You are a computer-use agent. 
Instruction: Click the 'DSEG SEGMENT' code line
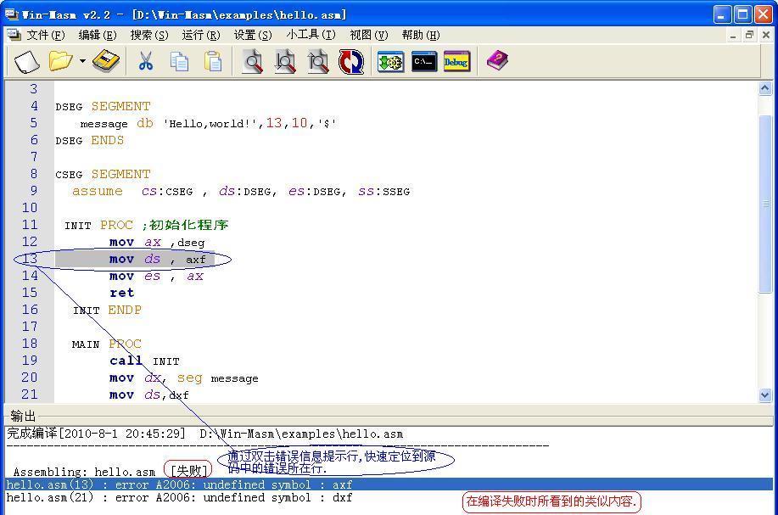103,106
